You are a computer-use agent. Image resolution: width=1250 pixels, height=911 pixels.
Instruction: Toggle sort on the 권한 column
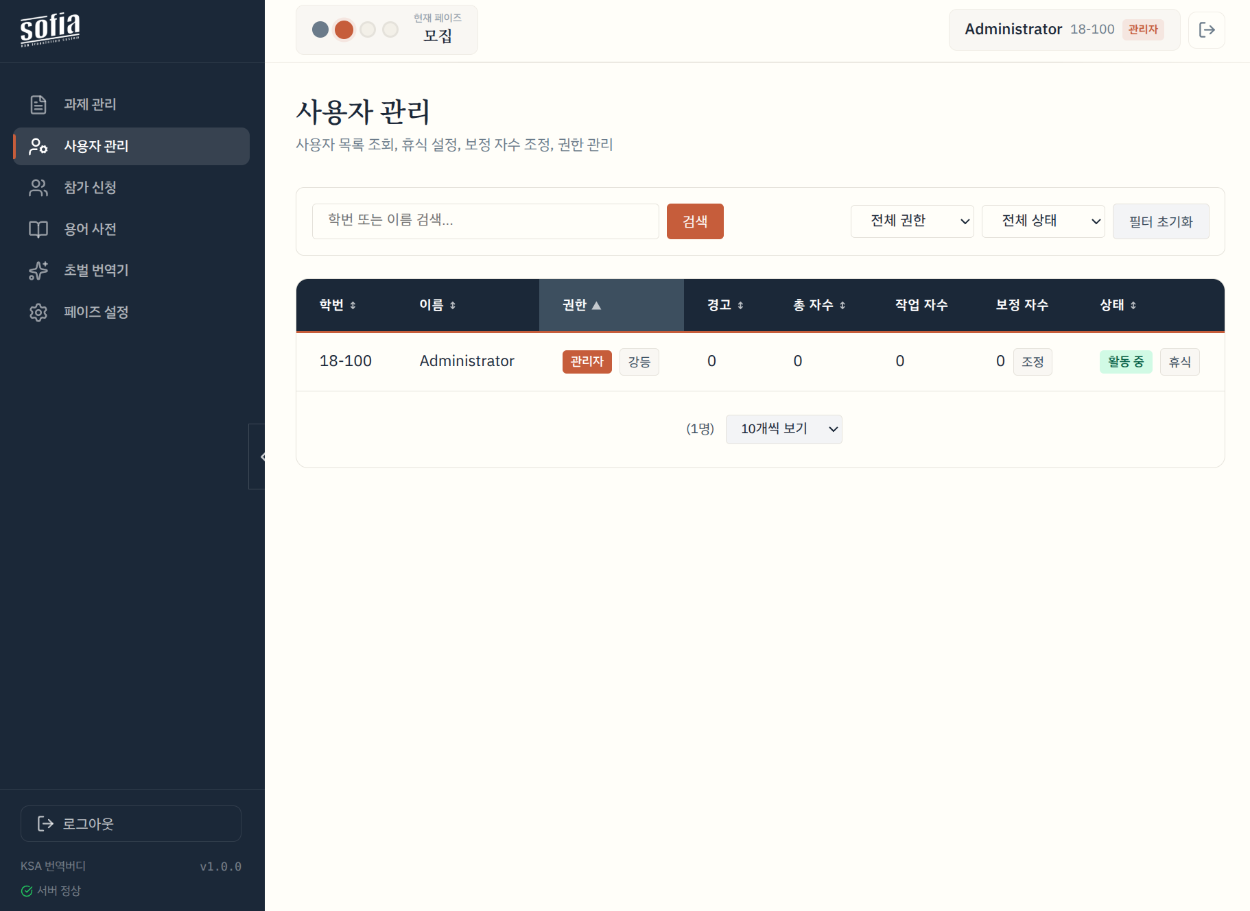[581, 305]
